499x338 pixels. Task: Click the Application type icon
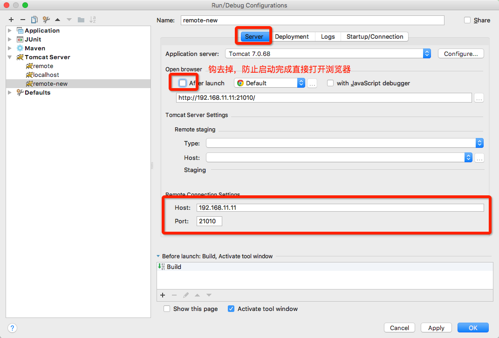tap(20, 31)
